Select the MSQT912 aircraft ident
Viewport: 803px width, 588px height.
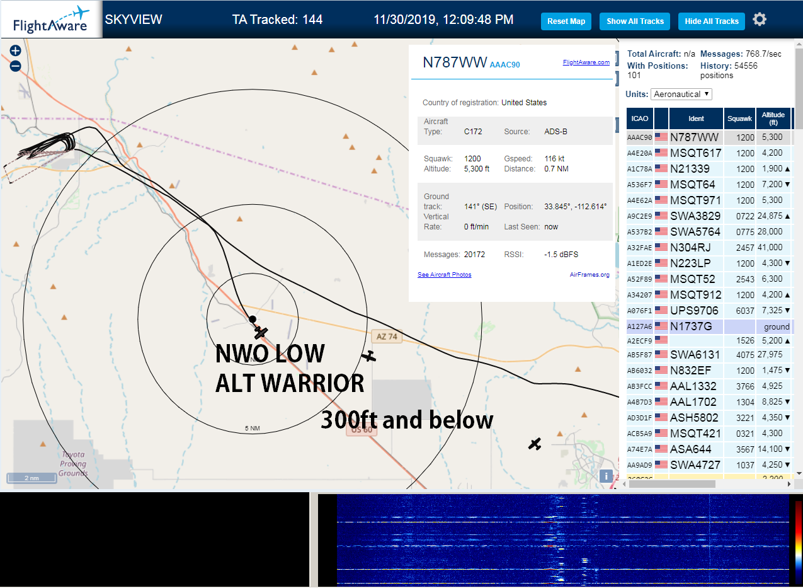click(x=695, y=294)
